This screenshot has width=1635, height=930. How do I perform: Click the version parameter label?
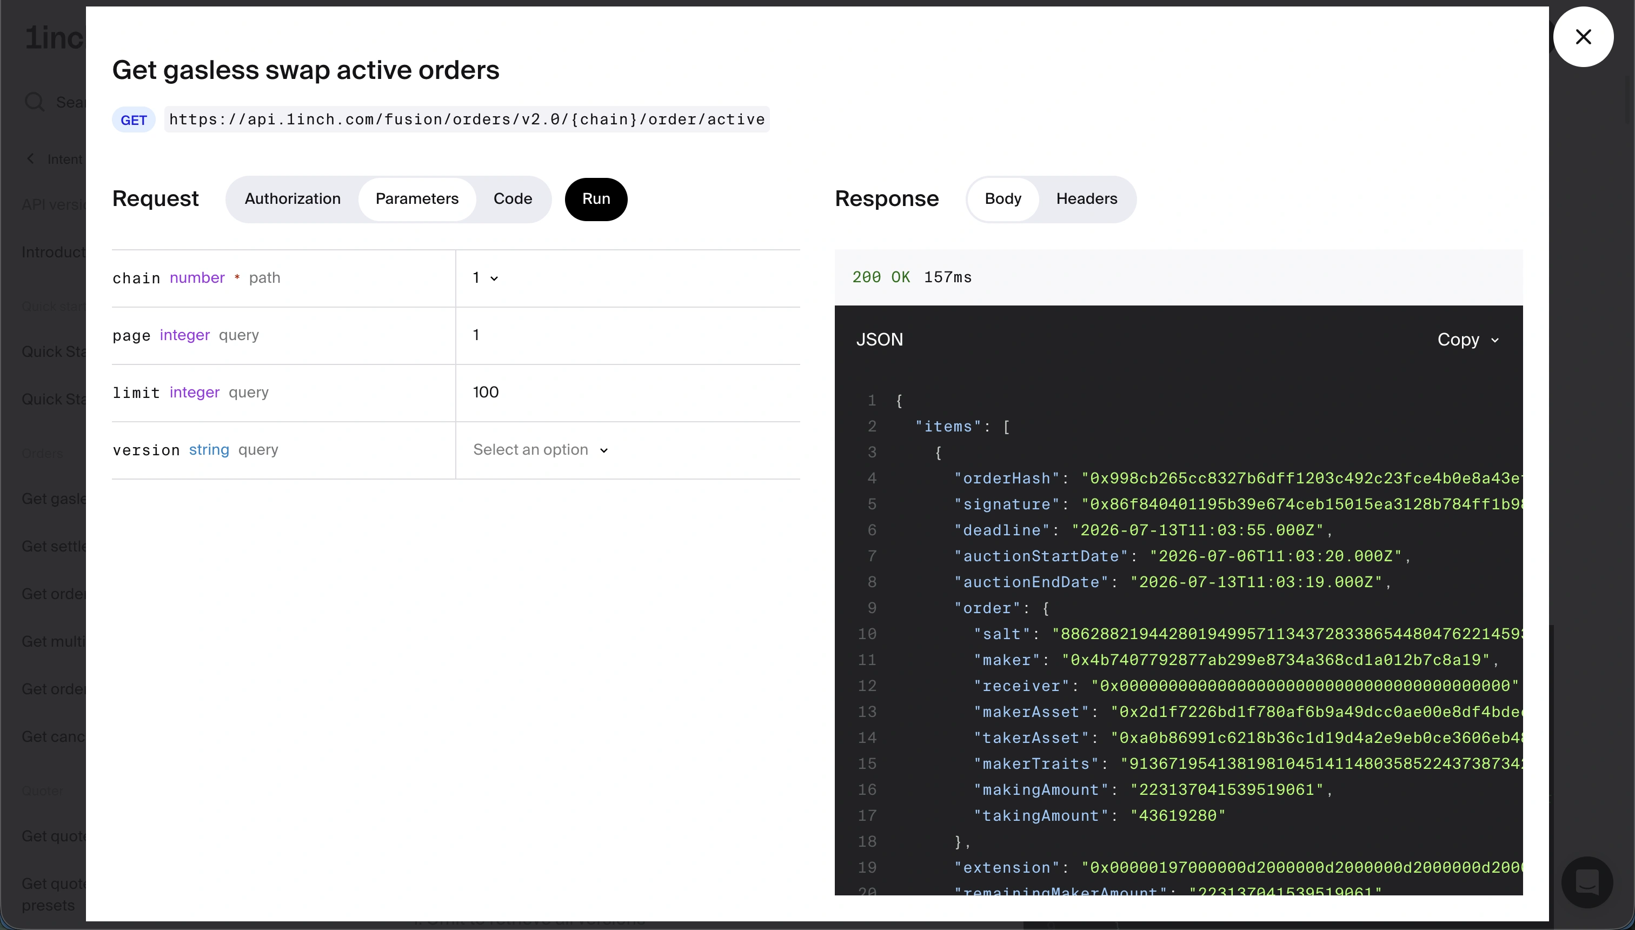click(147, 450)
